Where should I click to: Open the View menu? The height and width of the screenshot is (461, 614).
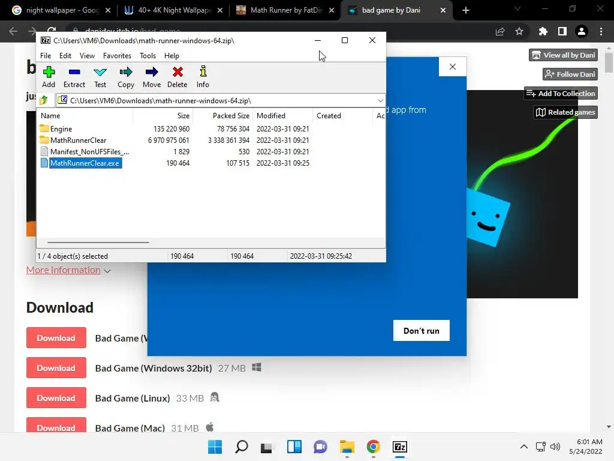coord(87,56)
